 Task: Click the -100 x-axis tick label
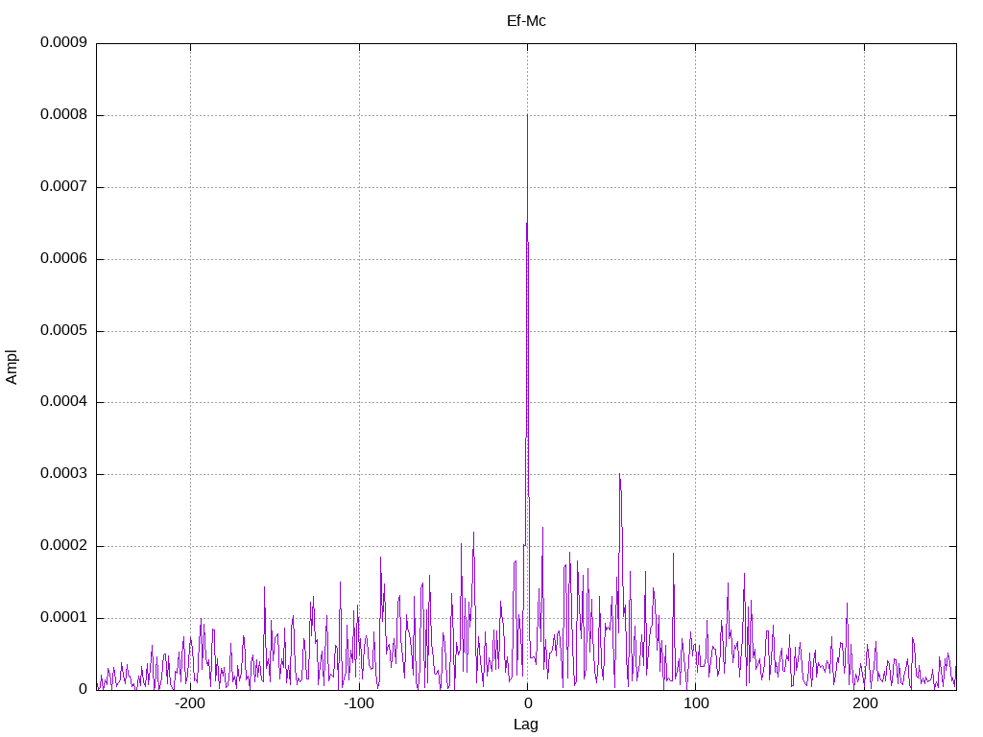coord(359,703)
